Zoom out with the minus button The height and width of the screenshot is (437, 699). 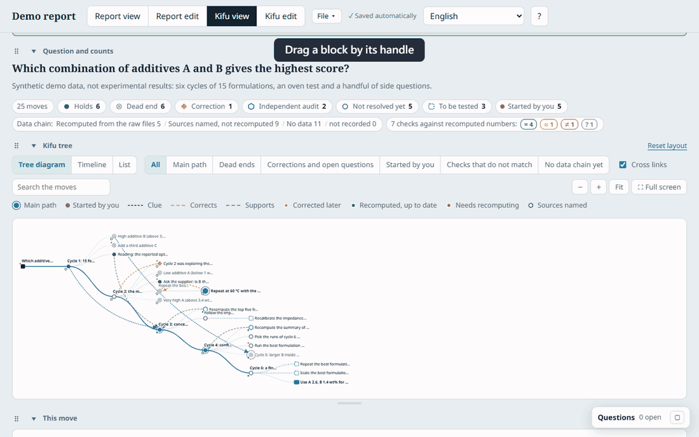click(x=580, y=187)
